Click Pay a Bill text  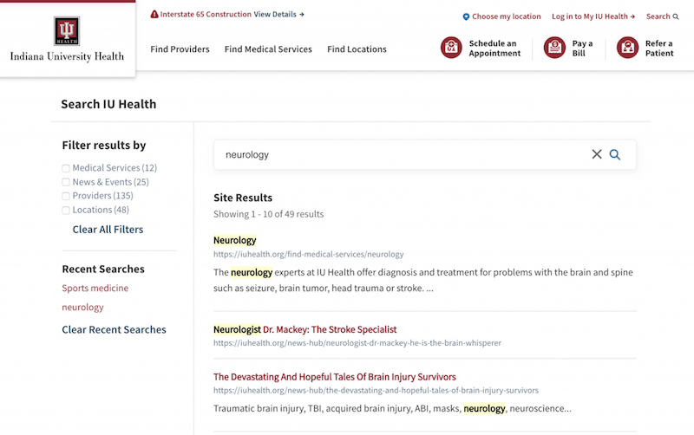point(582,49)
